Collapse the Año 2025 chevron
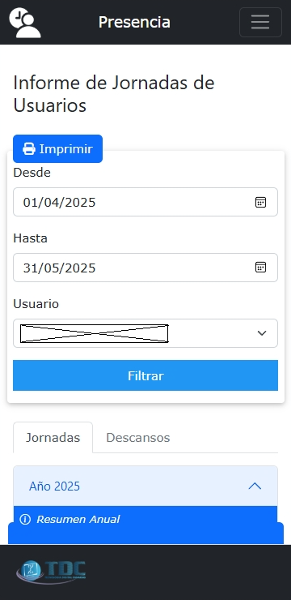 coord(255,486)
